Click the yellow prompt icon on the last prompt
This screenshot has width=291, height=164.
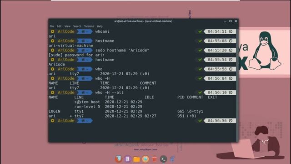[53, 121]
